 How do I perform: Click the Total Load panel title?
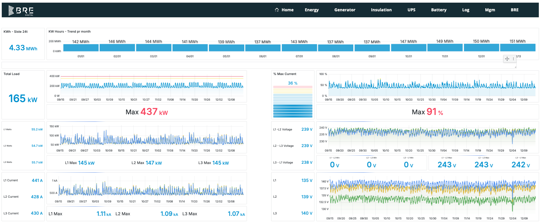pyautogui.click(x=11, y=74)
